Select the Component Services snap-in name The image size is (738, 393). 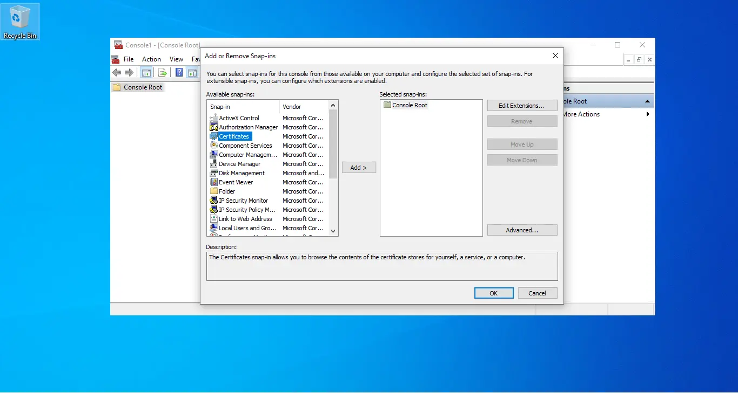(245, 146)
